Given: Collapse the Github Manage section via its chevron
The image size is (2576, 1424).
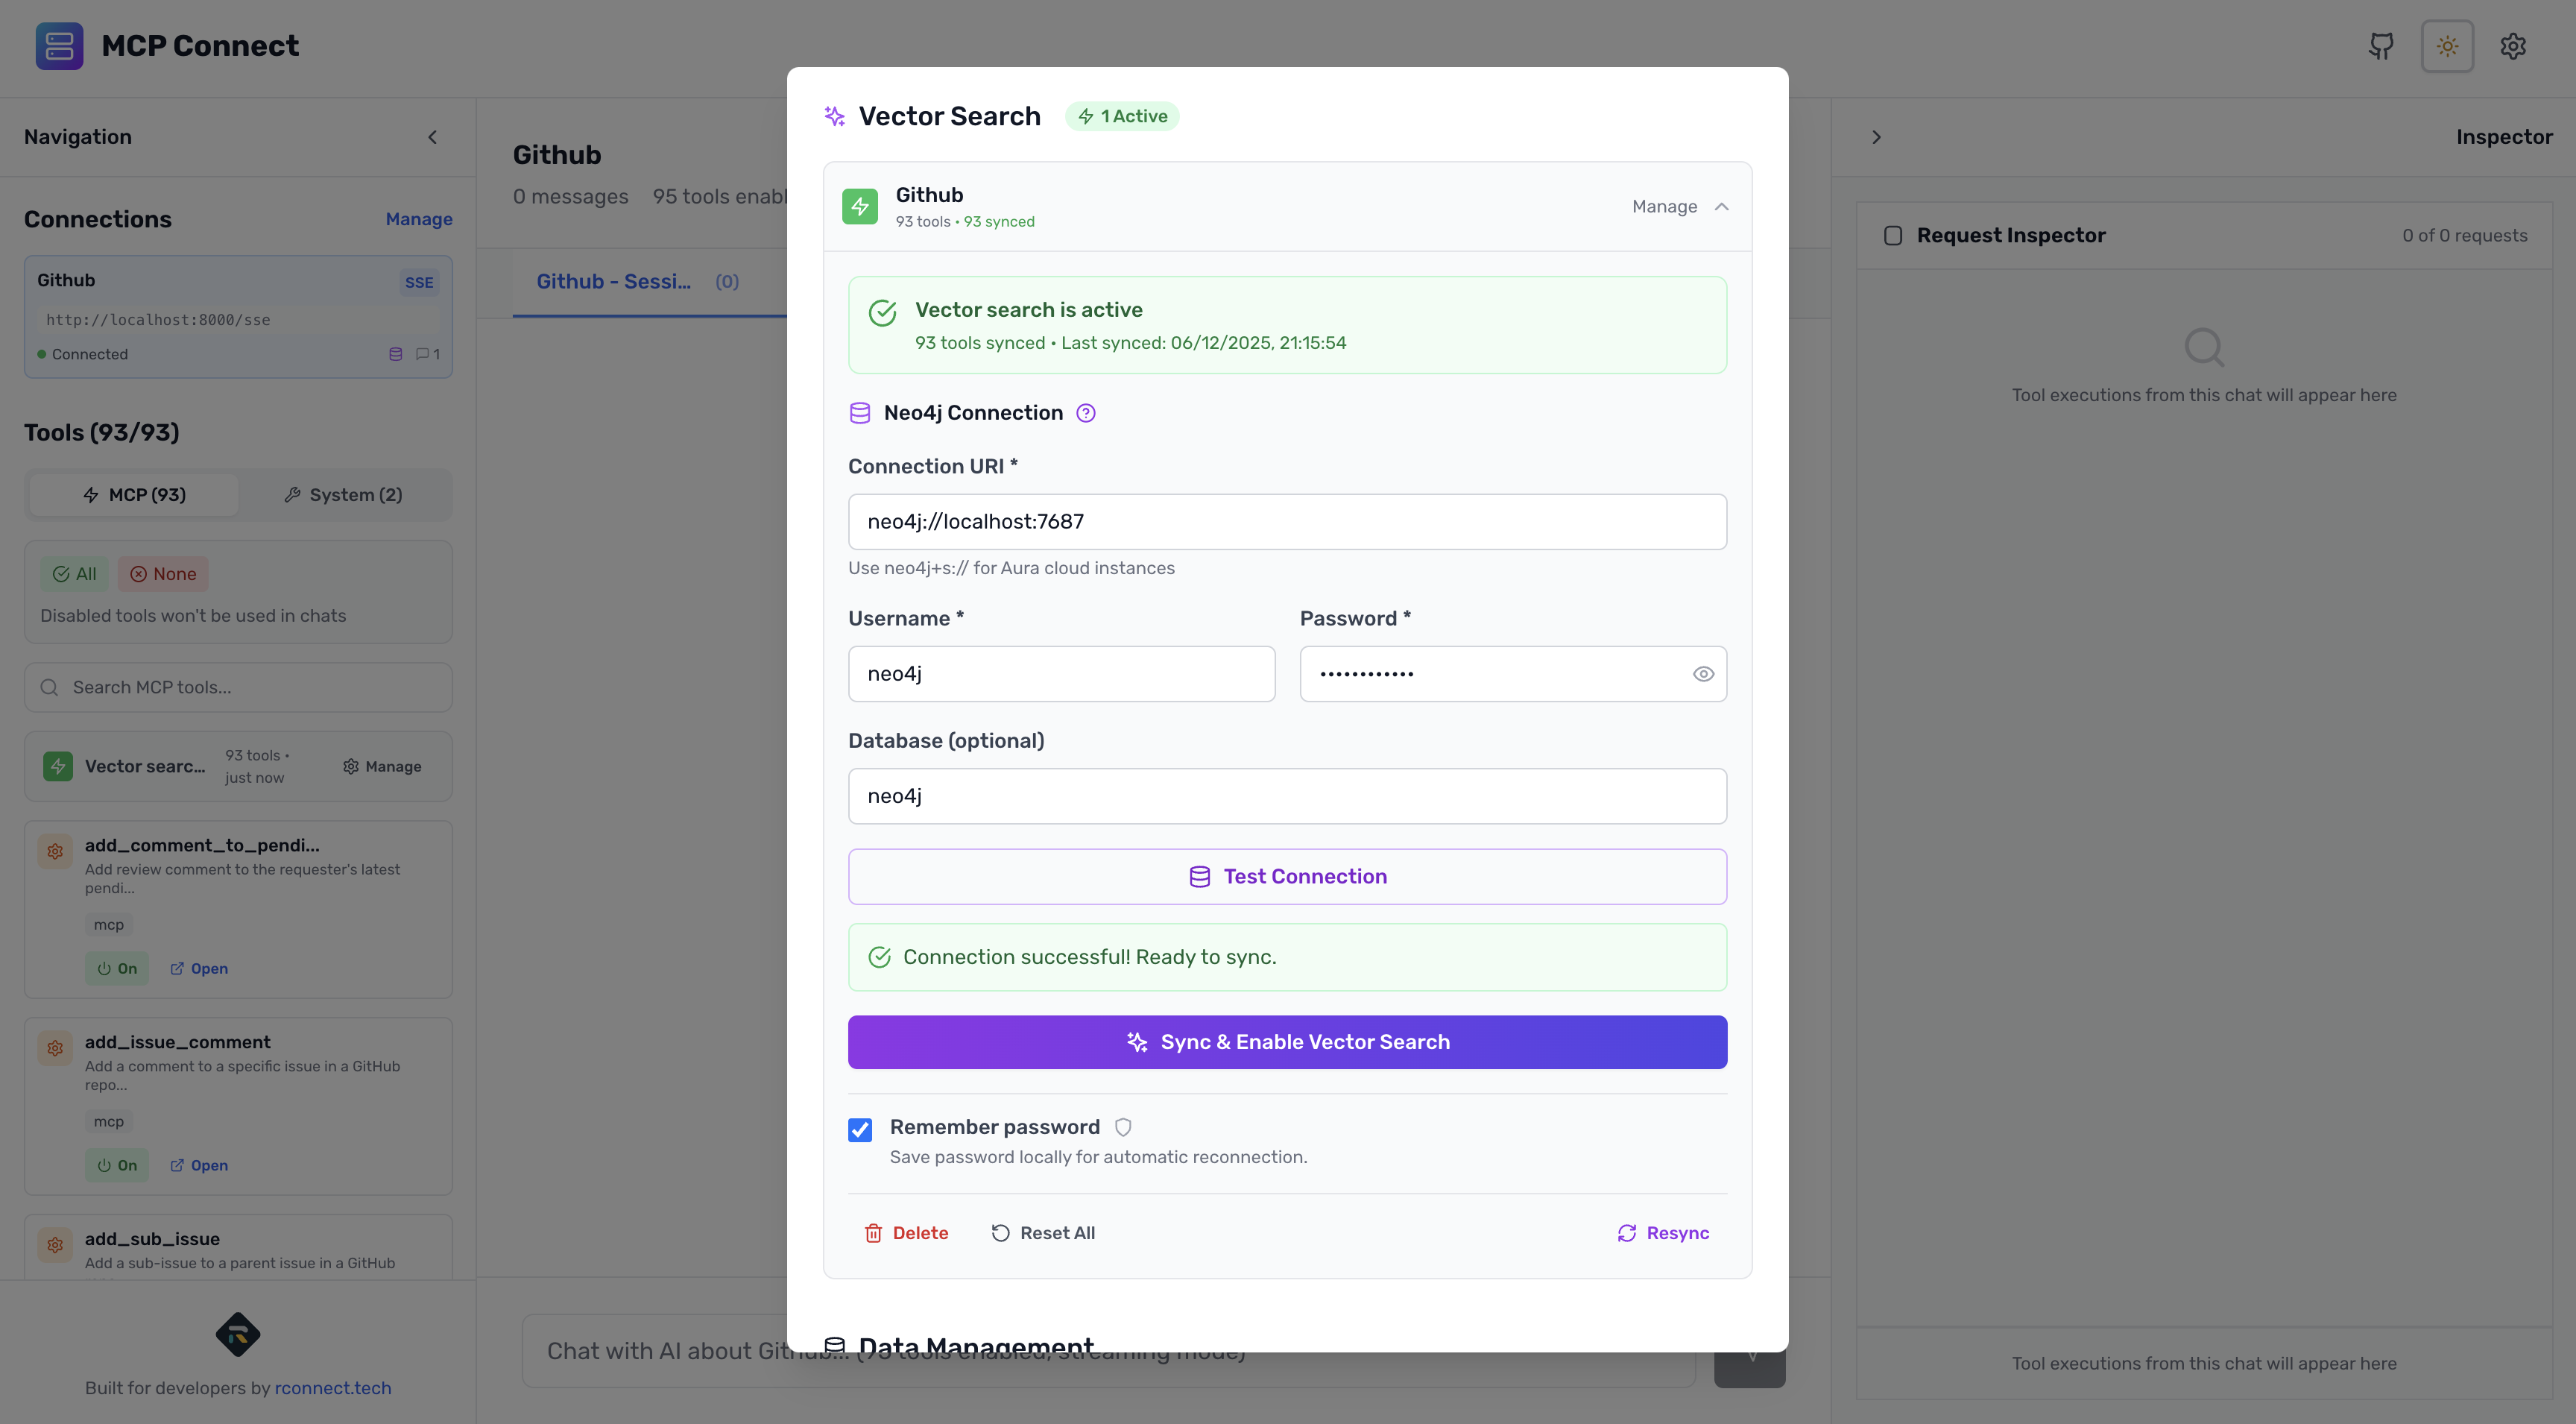Looking at the screenshot, I should 1722,207.
